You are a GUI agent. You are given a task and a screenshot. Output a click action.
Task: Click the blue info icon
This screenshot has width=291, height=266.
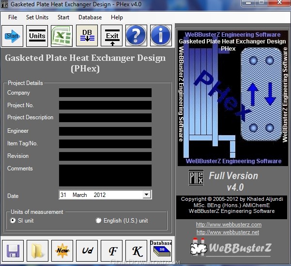click(161, 36)
